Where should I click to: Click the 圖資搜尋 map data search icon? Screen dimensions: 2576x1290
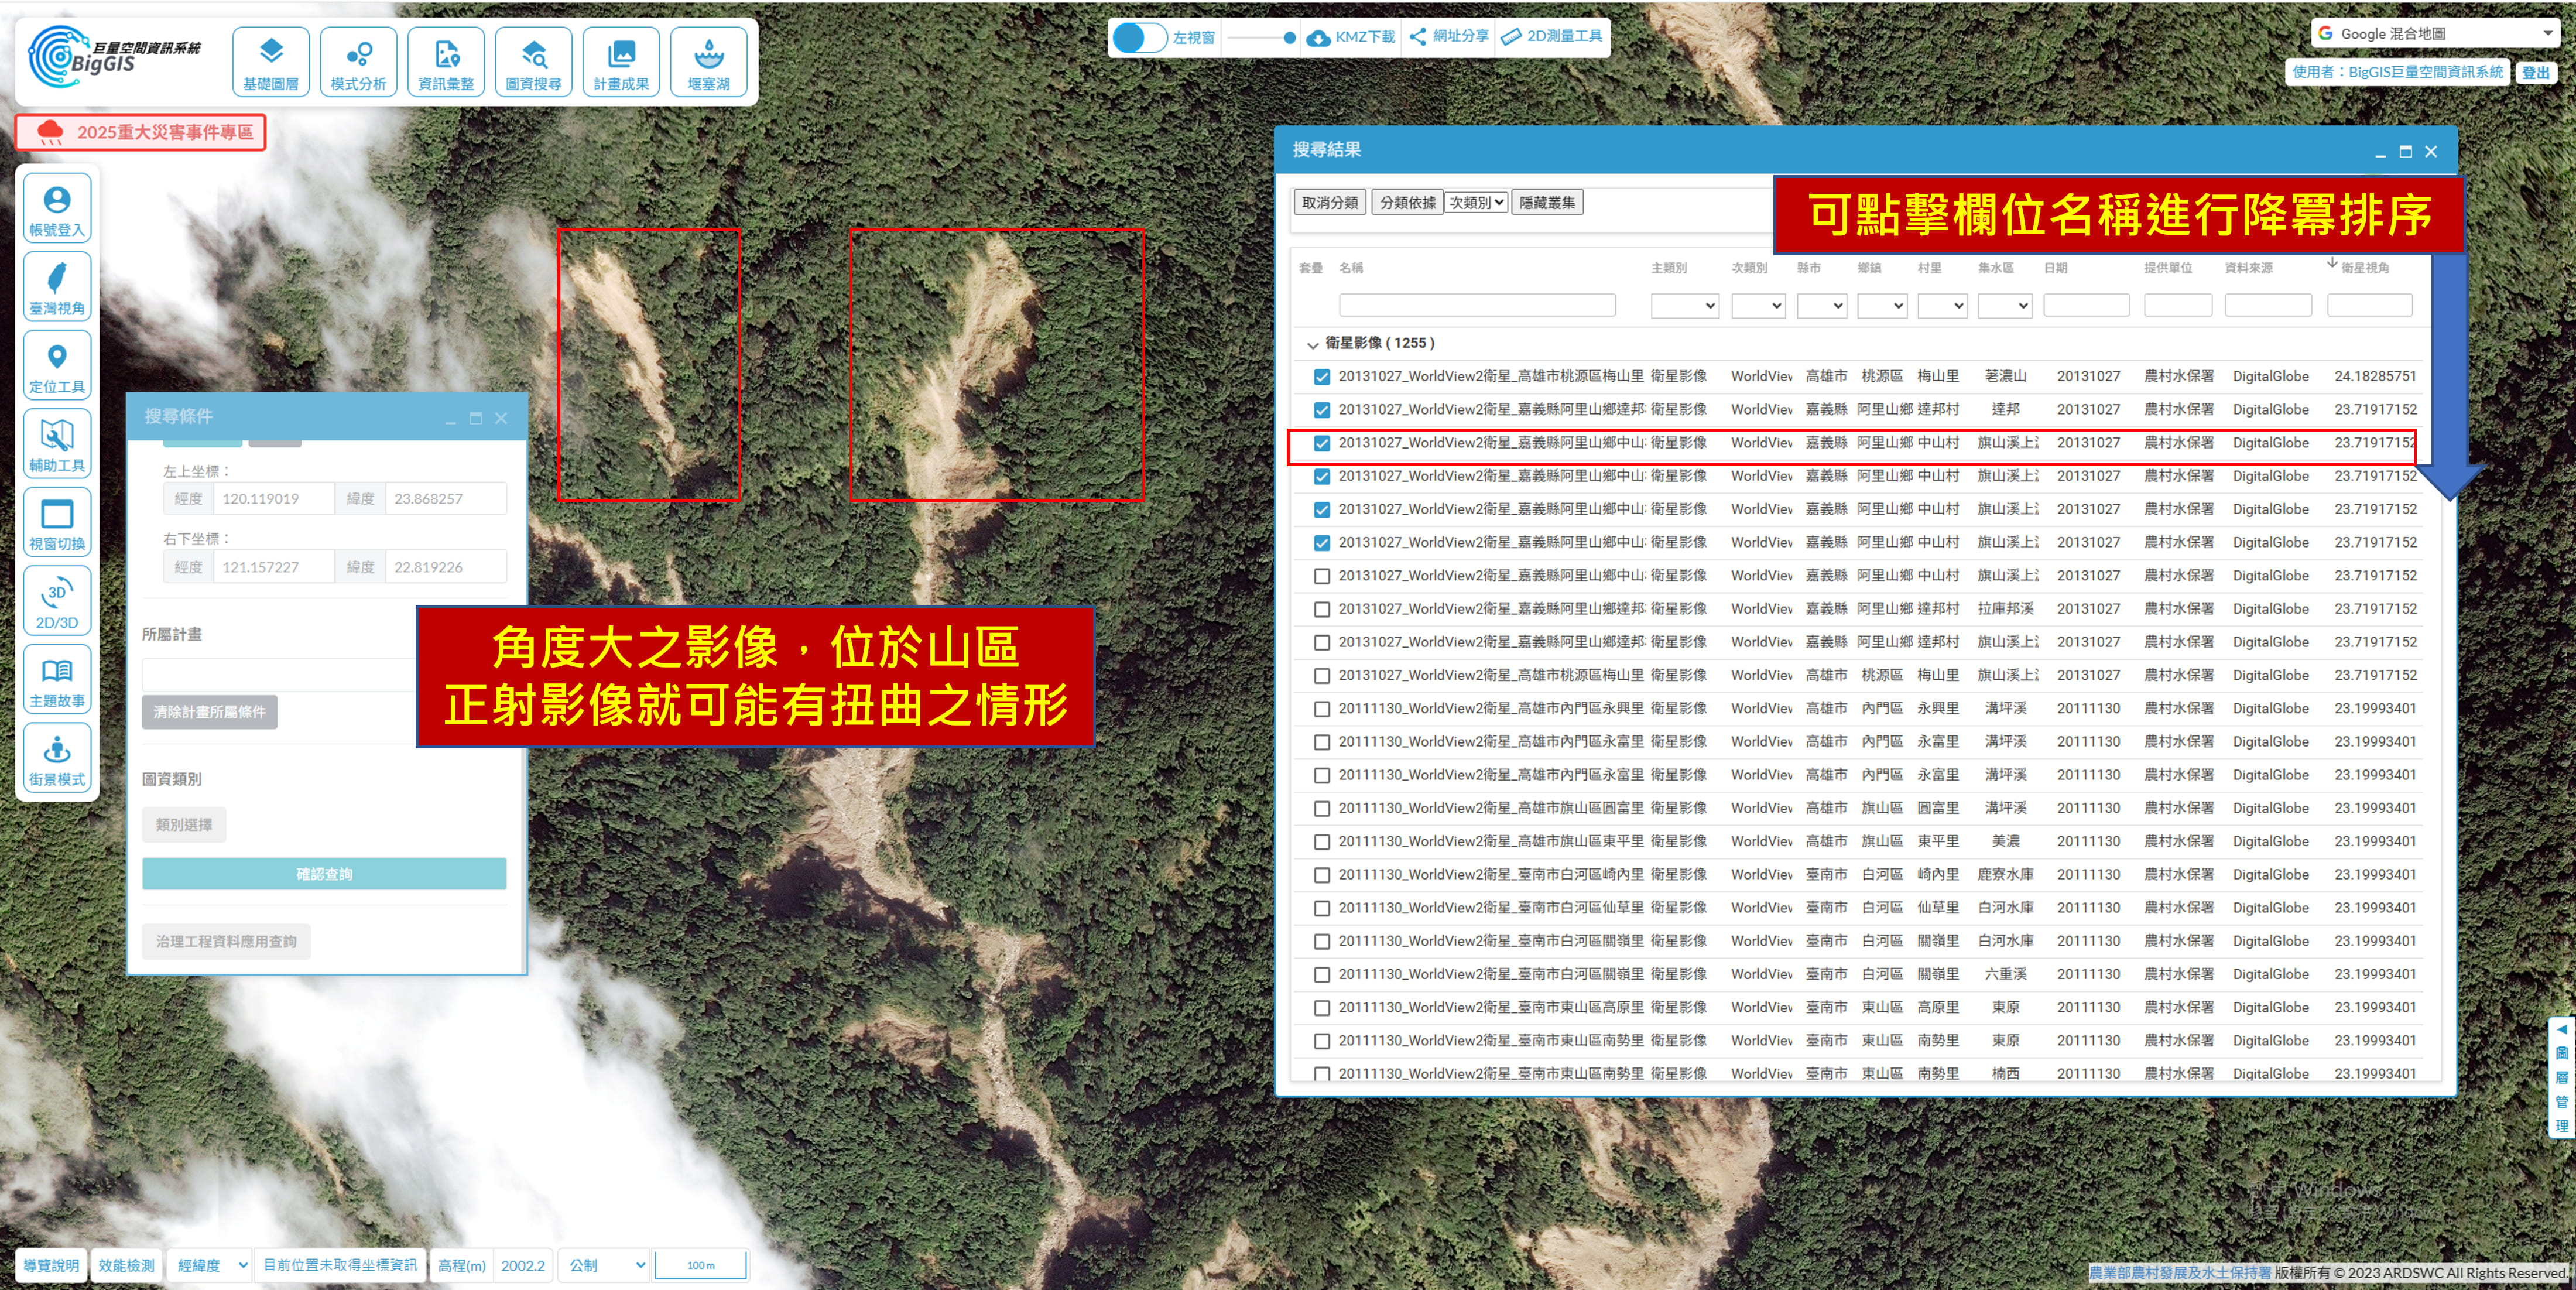533,62
